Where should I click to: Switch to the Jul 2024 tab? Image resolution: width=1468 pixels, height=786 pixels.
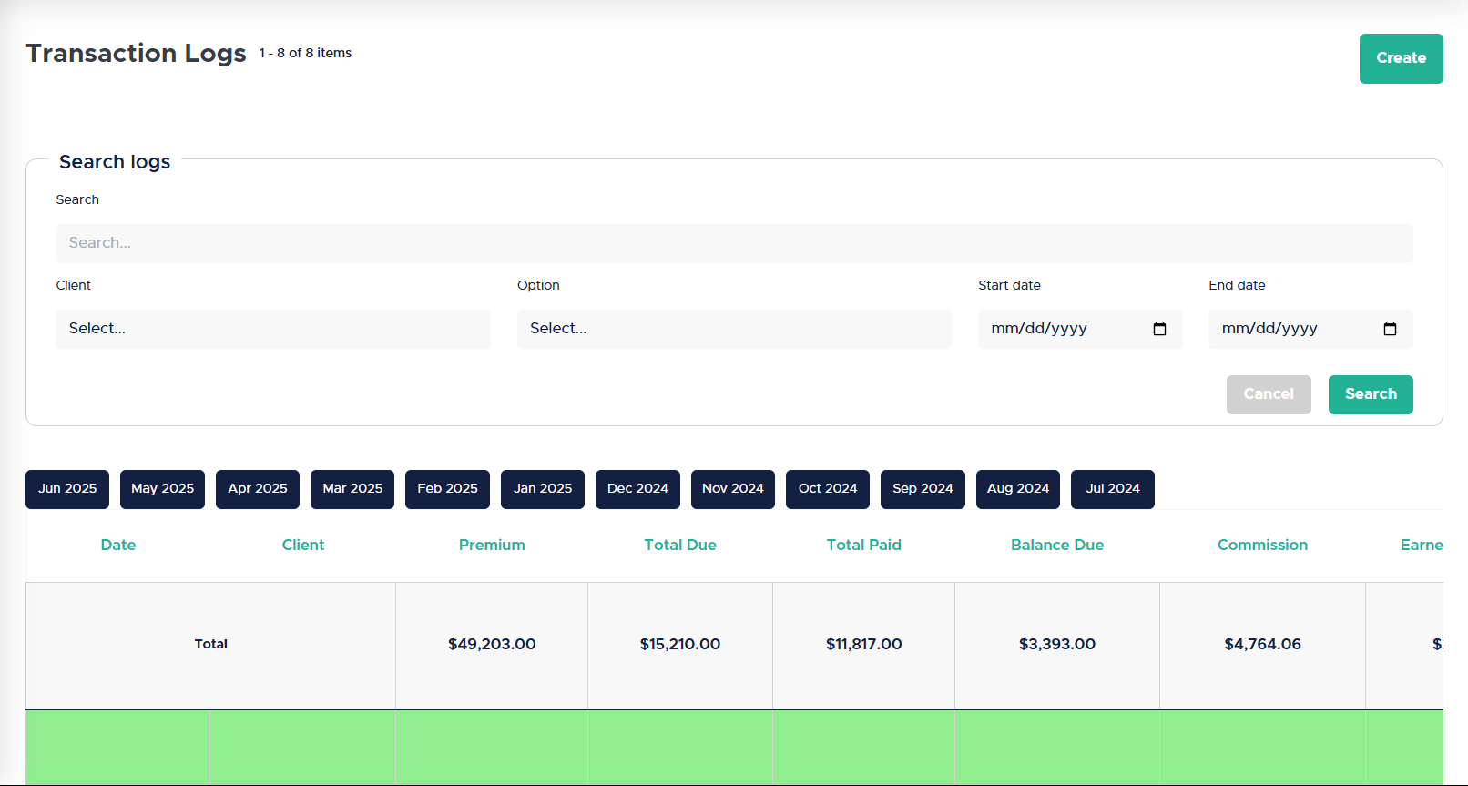pyautogui.click(x=1112, y=489)
